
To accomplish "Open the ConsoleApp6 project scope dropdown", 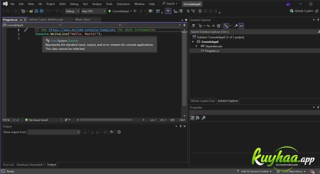I will point(32,25).
